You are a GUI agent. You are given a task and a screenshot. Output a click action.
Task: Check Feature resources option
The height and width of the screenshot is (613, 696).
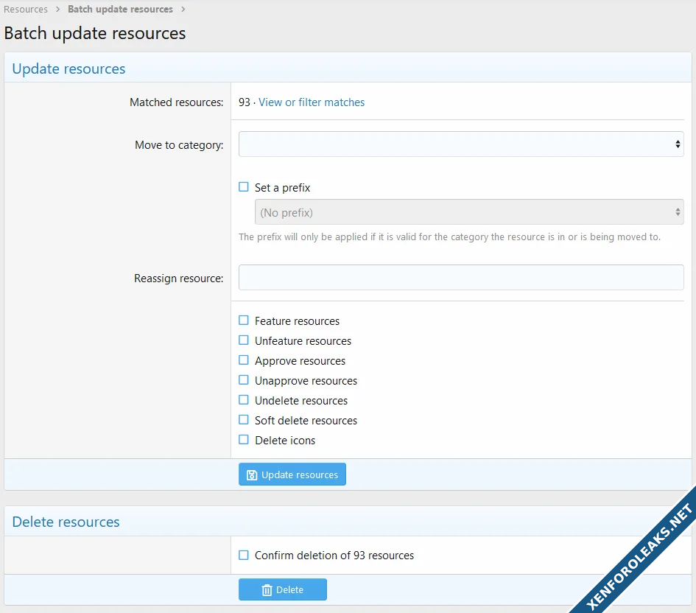tap(244, 320)
